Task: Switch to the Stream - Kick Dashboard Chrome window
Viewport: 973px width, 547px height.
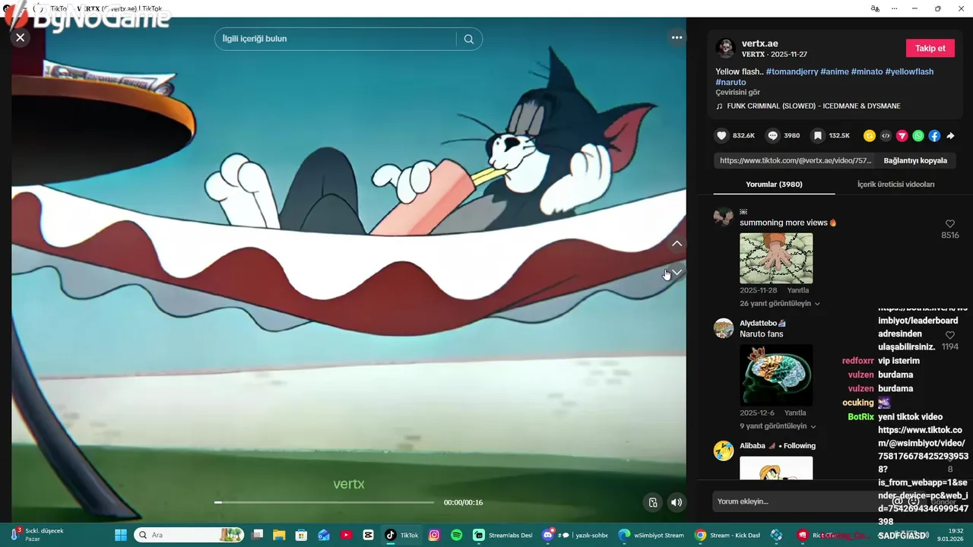Action: pos(727,535)
